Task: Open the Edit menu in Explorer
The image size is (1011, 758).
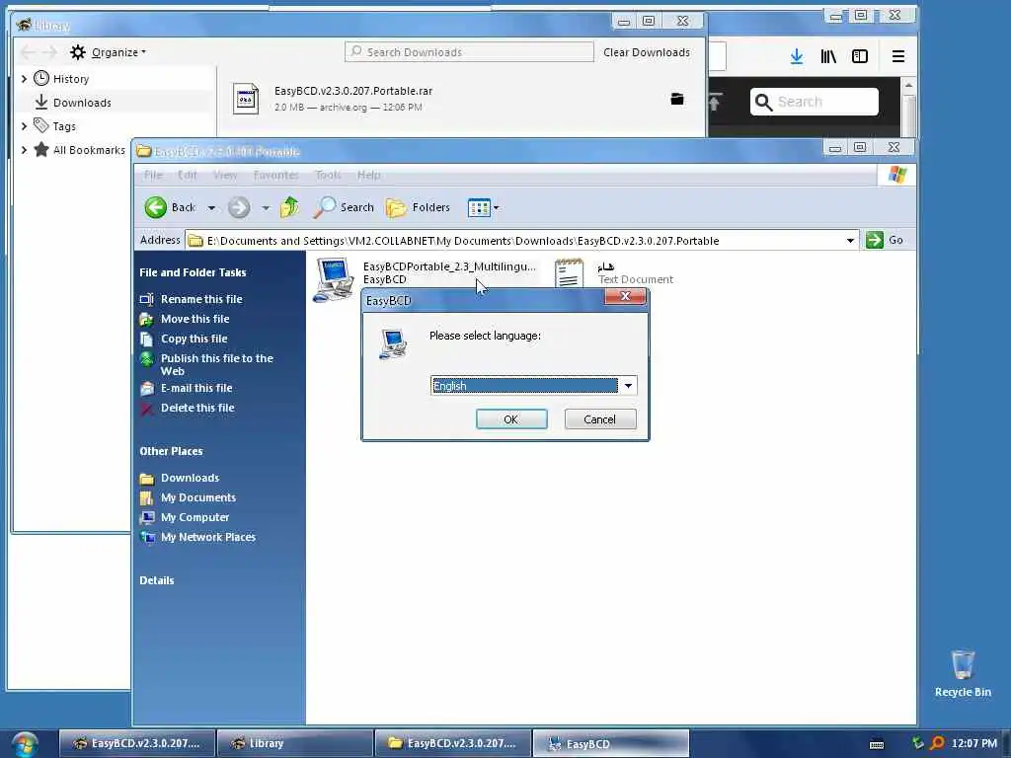Action: 188,175
